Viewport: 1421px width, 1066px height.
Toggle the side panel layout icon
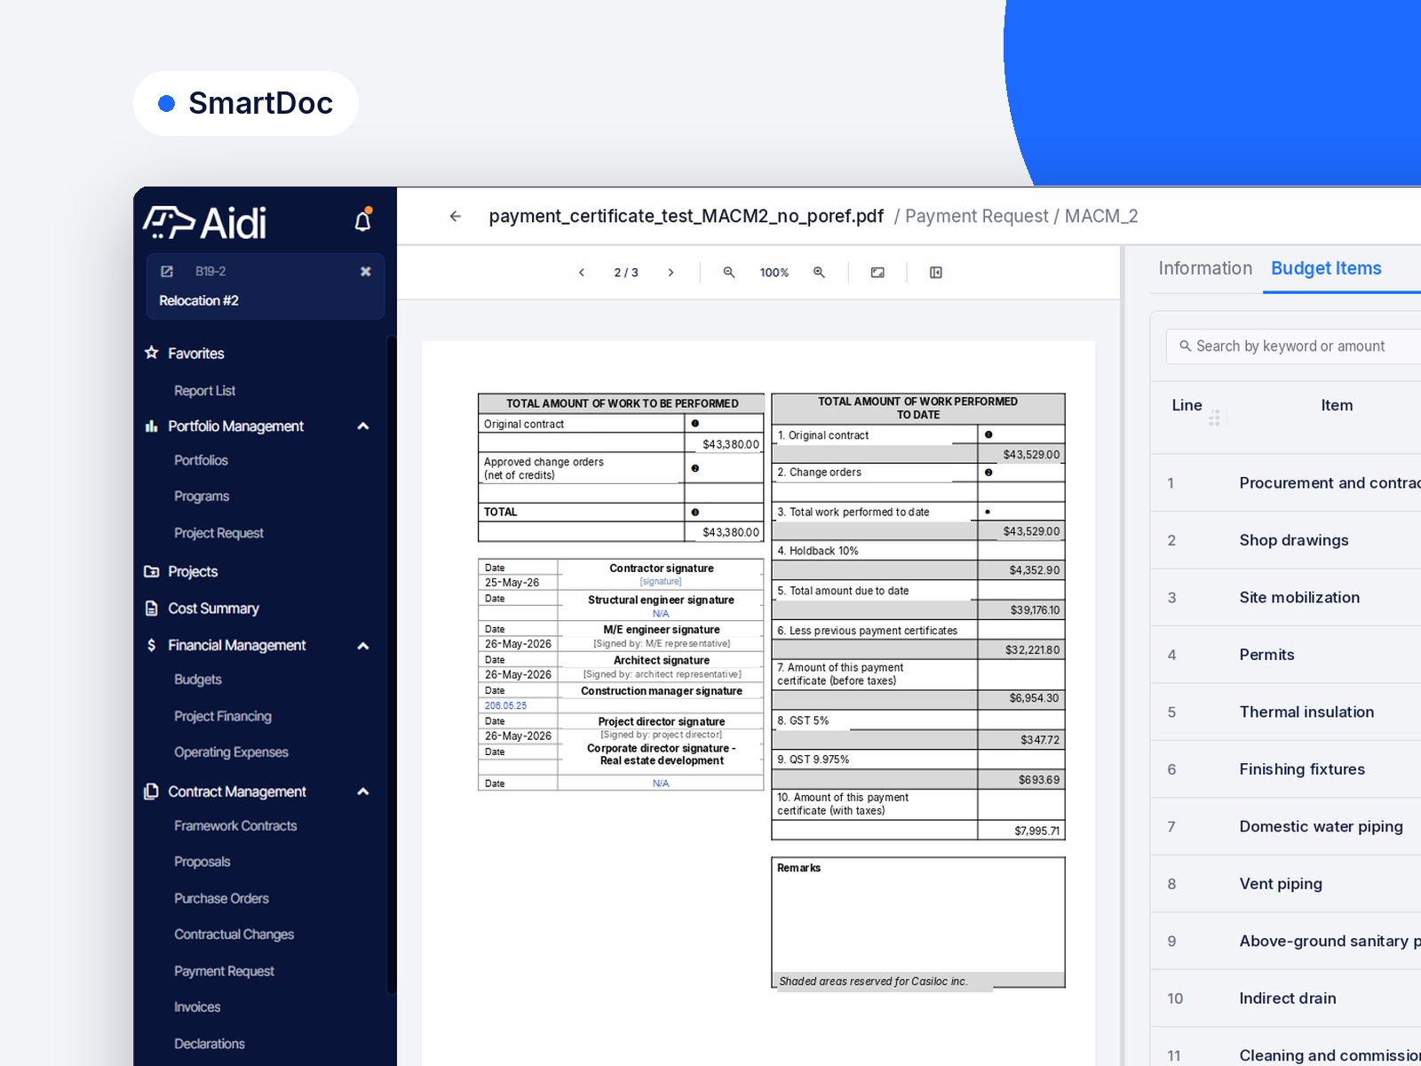pyautogui.click(x=936, y=273)
